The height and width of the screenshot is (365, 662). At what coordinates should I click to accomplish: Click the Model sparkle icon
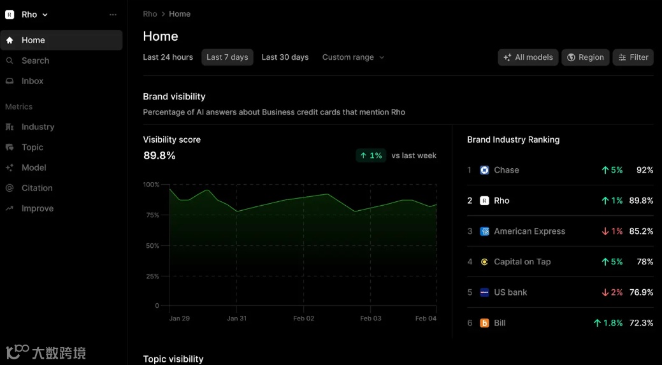click(x=10, y=168)
